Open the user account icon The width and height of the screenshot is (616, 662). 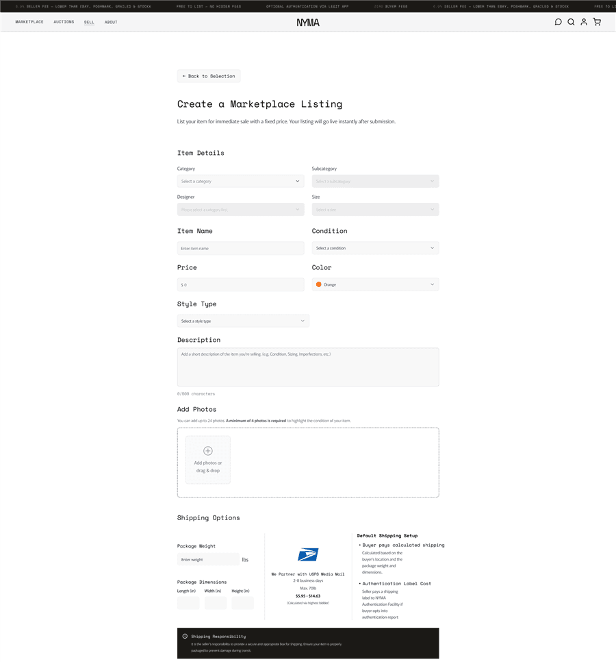point(584,22)
